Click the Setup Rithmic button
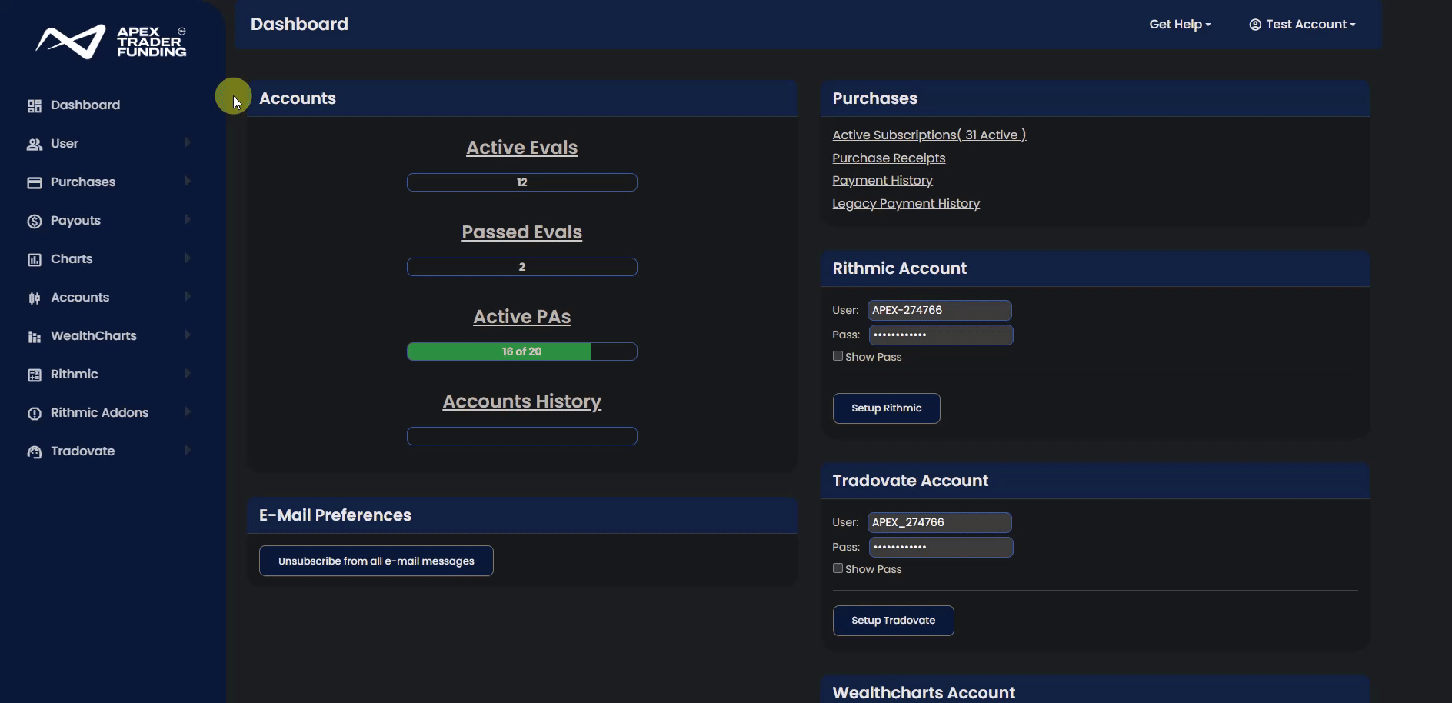 [x=886, y=408]
